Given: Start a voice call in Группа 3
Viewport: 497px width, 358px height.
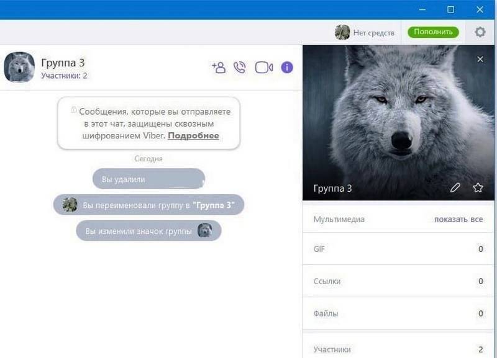Looking at the screenshot, I should 240,68.
